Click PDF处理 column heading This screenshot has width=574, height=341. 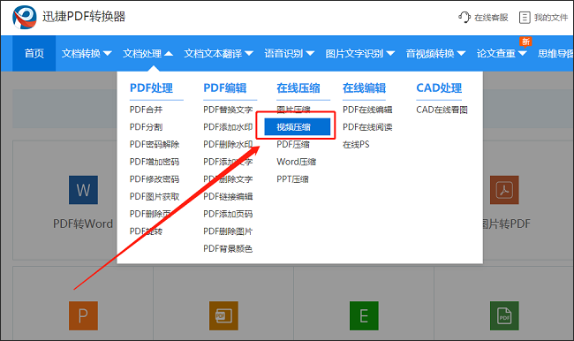151,88
